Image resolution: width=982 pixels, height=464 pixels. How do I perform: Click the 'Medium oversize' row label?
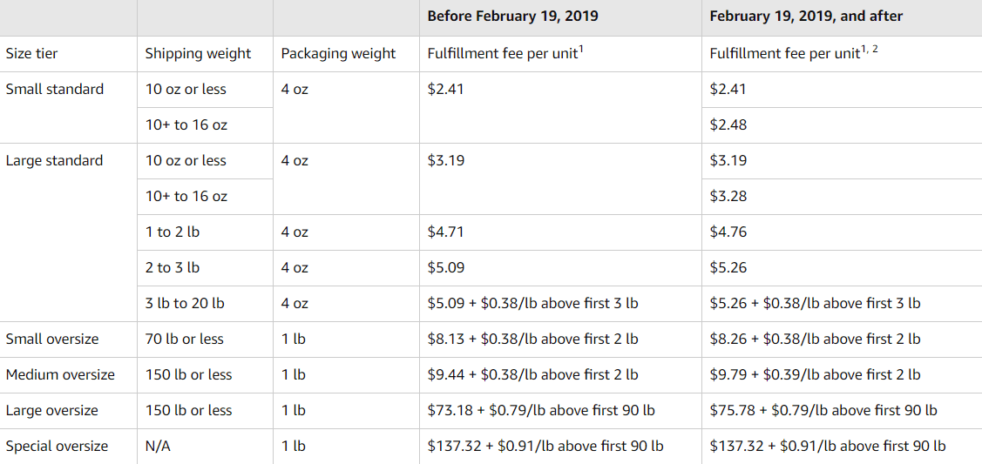[60, 374]
